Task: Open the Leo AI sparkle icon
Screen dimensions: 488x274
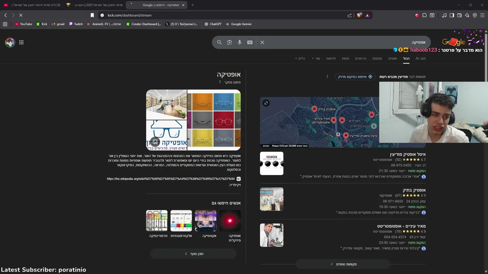Action: coord(467,15)
